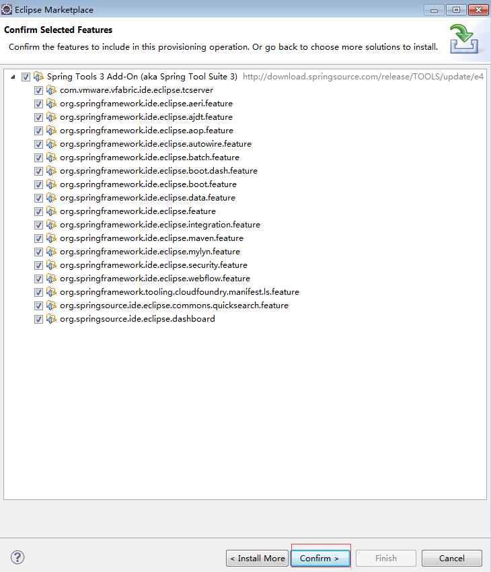Click the tcserver feature icon

pyautogui.click(x=51, y=90)
